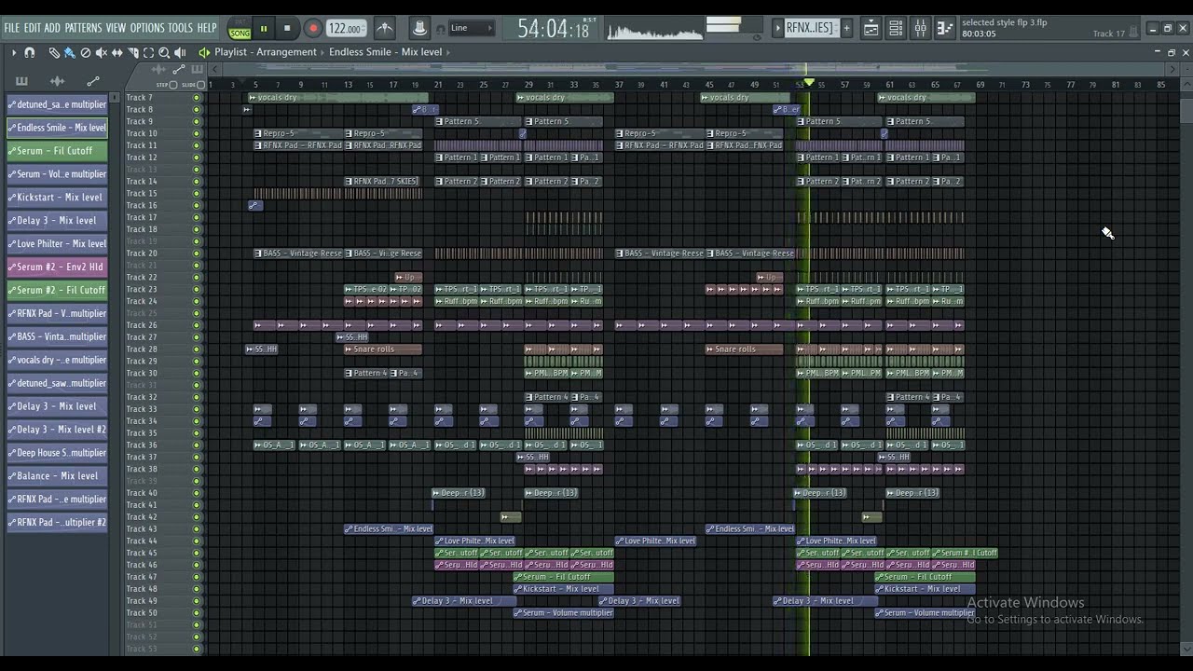Mute Track 36 with its green dot

pos(196,445)
